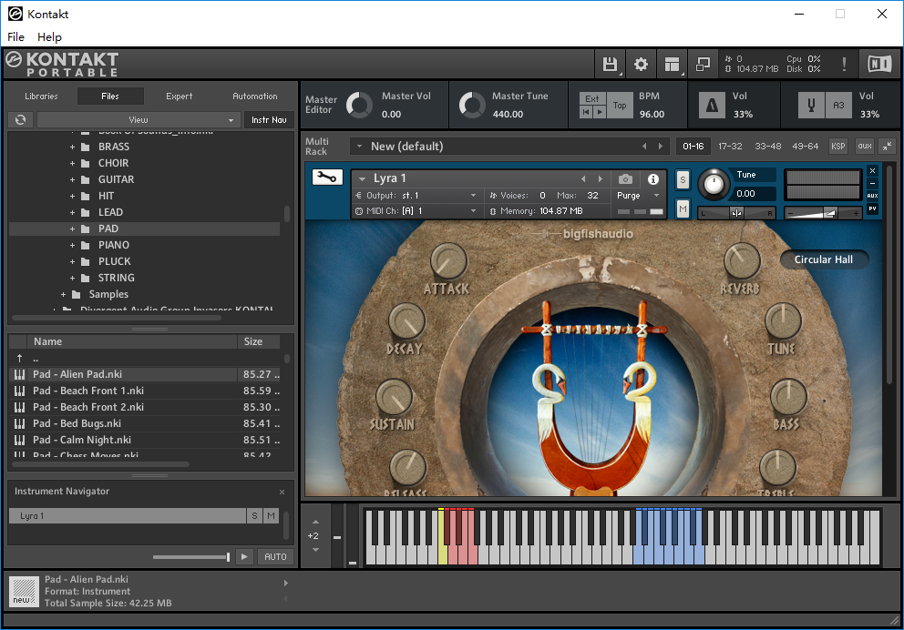The width and height of the screenshot is (904, 630).
Task: Toggle the KSP button
Action: coord(837,147)
